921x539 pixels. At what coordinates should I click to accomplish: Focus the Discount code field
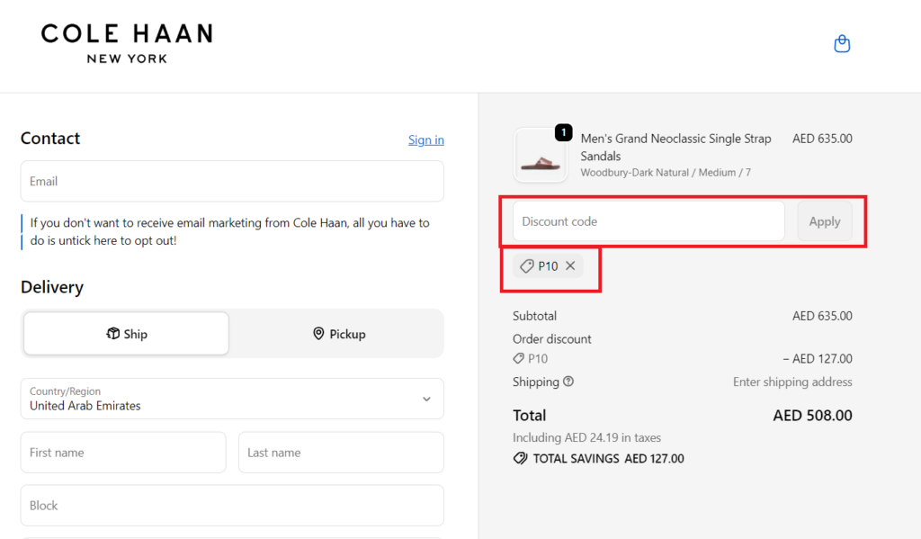tap(648, 221)
